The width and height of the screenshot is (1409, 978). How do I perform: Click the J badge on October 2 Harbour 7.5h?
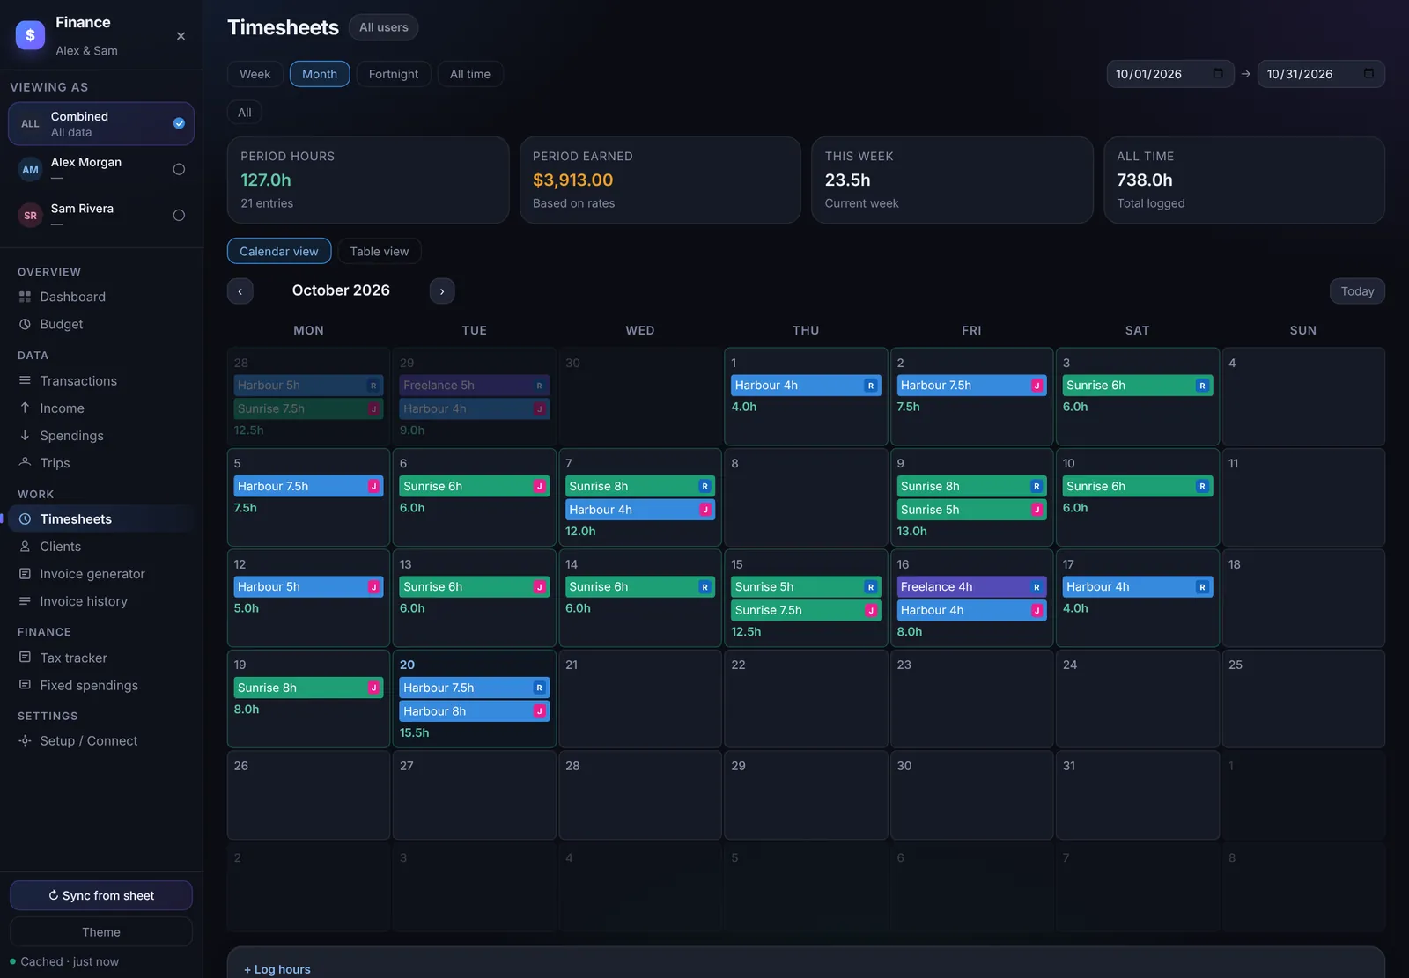tap(1036, 386)
